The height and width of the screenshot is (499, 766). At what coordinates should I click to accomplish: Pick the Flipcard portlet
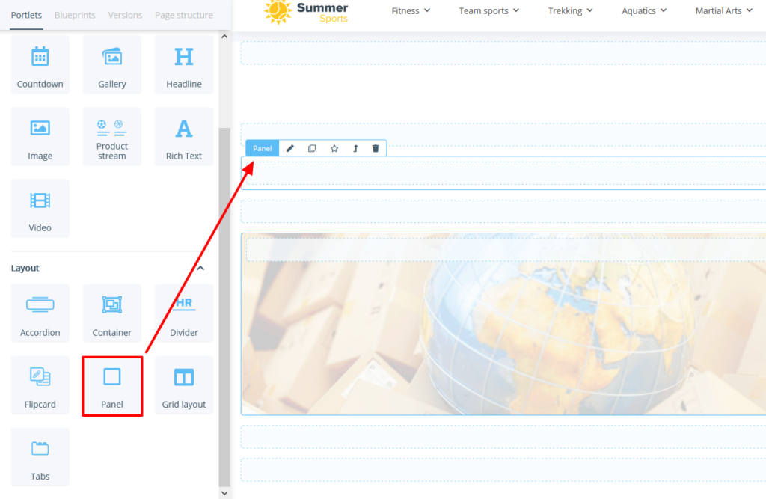40,385
